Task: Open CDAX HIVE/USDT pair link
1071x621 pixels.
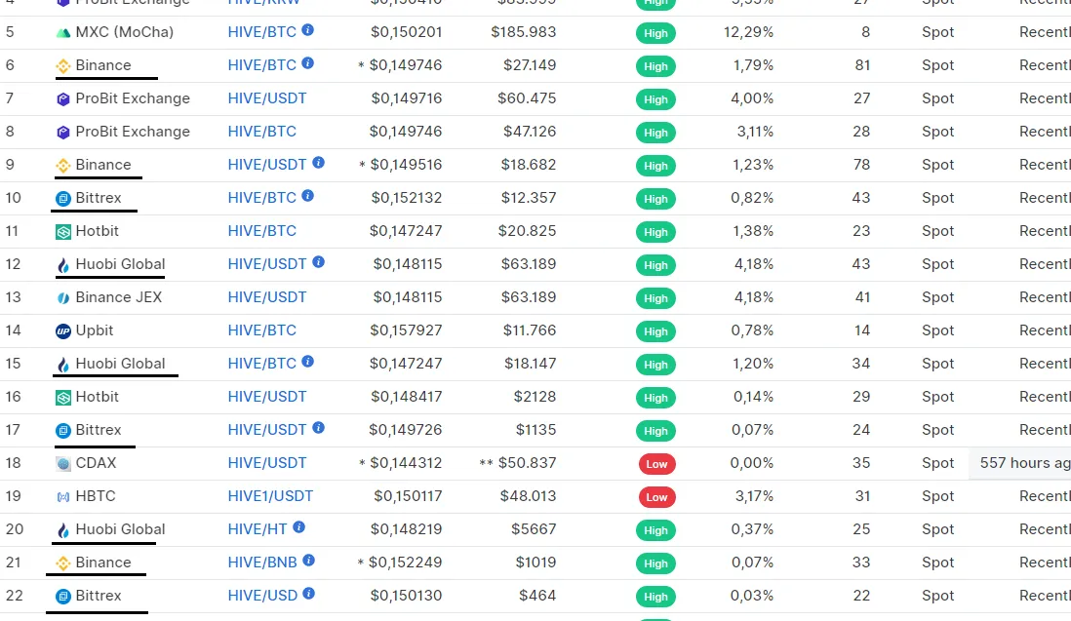Action: click(267, 463)
